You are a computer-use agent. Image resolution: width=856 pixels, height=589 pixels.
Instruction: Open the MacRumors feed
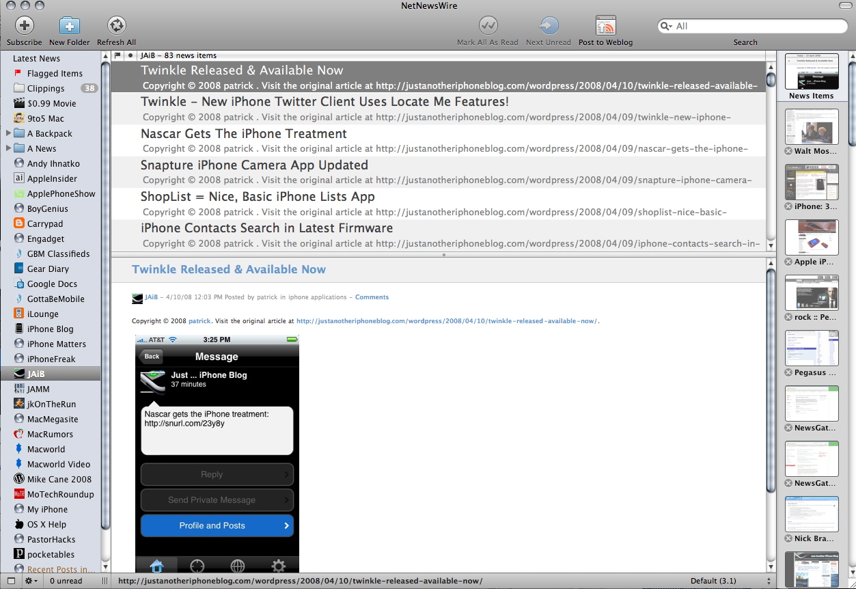[50, 434]
